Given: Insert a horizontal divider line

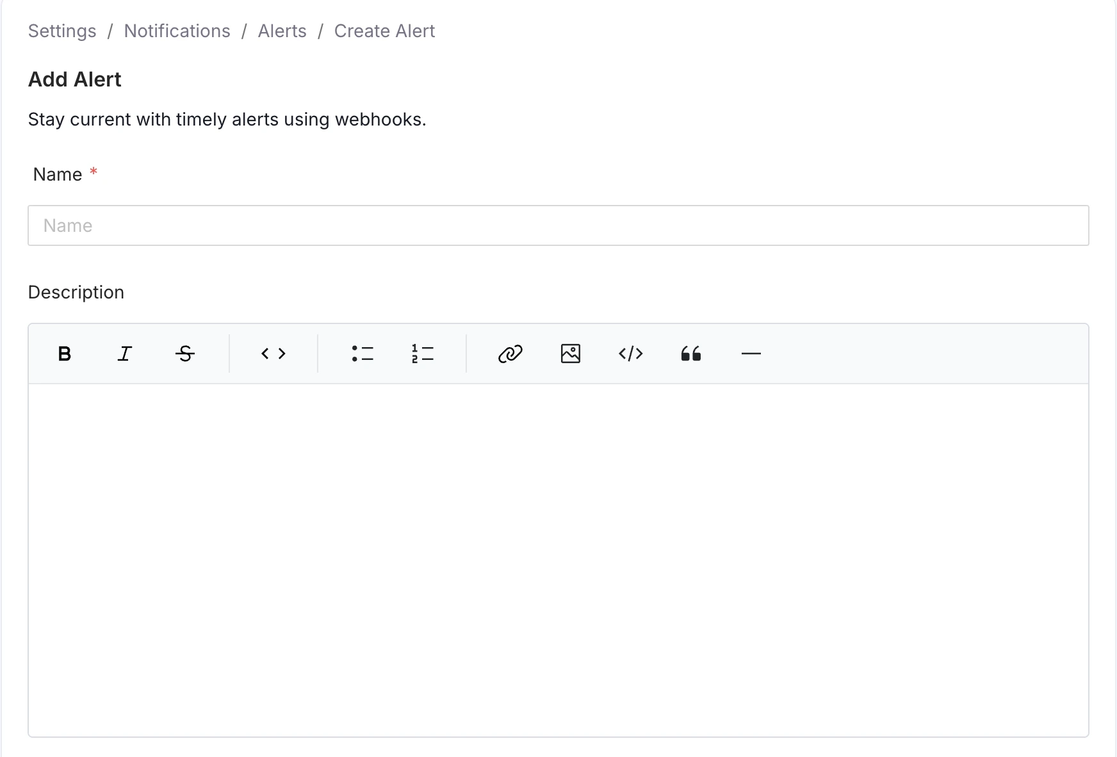Looking at the screenshot, I should [x=751, y=354].
